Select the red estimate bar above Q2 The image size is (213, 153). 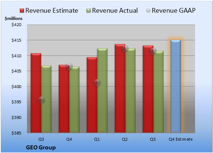pyautogui.click(x=120, y=88)
